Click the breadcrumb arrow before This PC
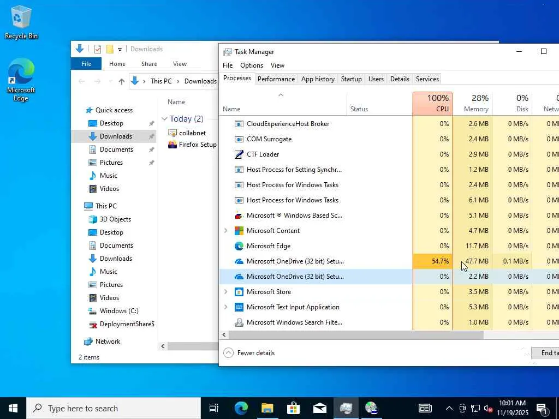The width and height of the screenshot is (559, 419). pos(144,82)
